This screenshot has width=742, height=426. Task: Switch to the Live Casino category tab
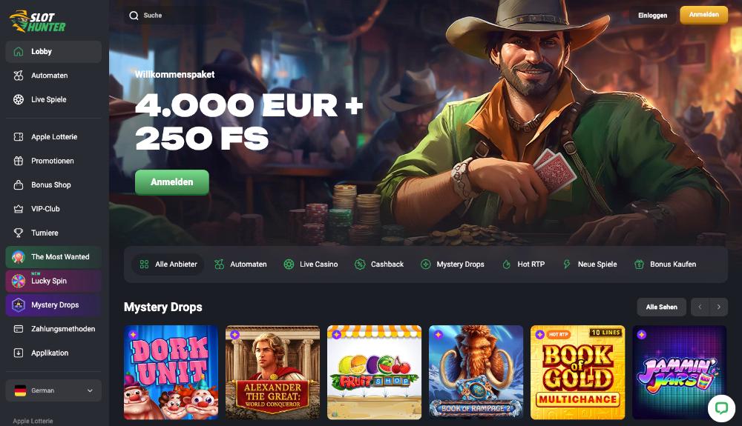pyautogui.click(x=311, y=264)
